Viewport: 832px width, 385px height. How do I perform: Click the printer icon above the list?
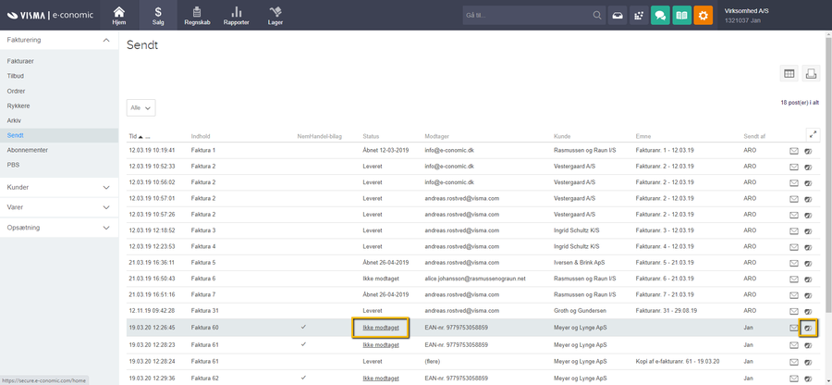(x=811, y=74)
